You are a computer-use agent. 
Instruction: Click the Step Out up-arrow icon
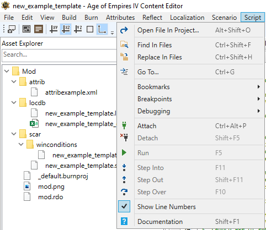tap(124, 179)
